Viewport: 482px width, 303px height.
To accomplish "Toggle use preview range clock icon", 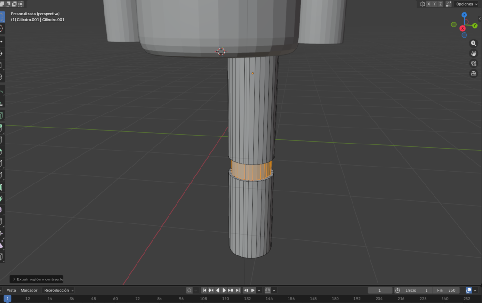I will click(397, 290).
